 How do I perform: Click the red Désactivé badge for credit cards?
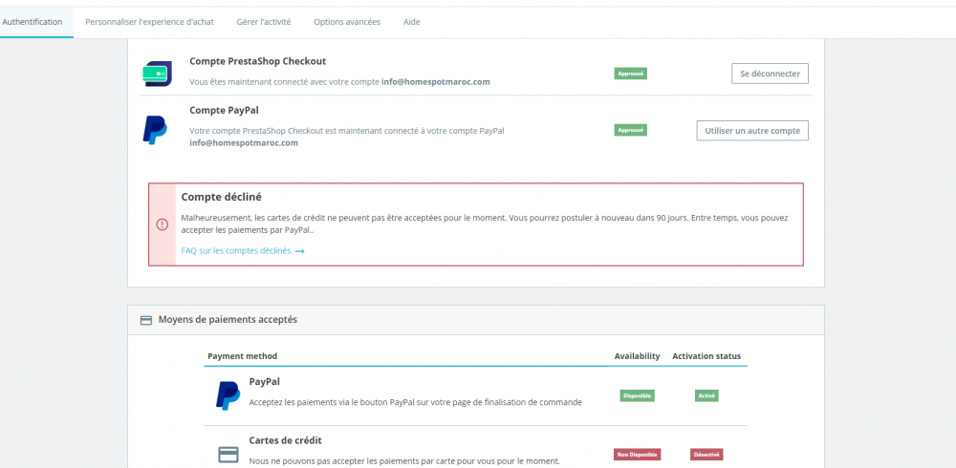[706, 455]
